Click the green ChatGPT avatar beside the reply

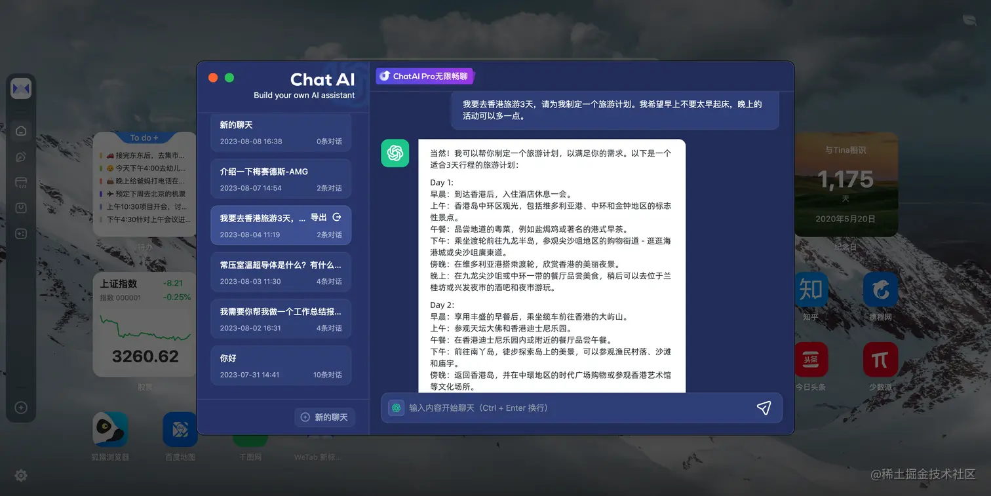point(395,153)
